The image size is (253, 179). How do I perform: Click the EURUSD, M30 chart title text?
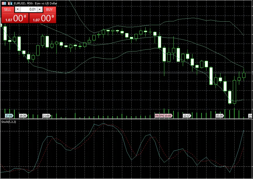pyautogui.click(x=35, y=3)
